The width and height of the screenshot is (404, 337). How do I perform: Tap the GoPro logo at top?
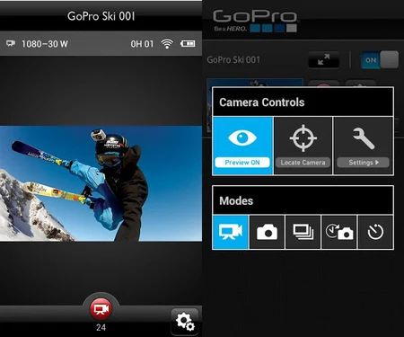click(x=255, y=21)
